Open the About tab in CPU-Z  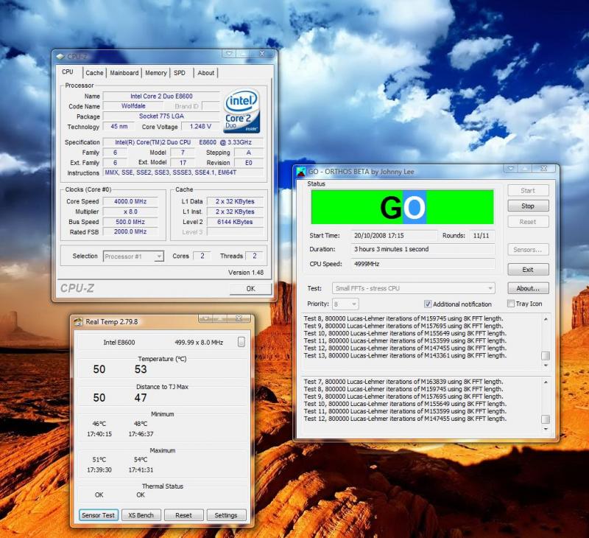[206, 72]
